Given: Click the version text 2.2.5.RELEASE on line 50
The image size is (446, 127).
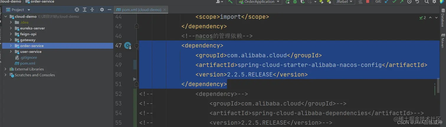Looking at the screenshot, I should tap(249, 74).
